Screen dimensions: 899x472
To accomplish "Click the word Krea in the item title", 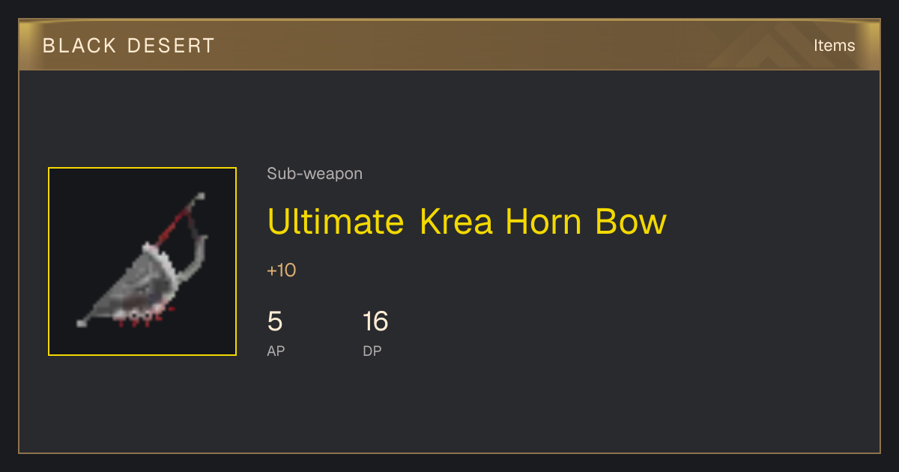I will 455,222.
